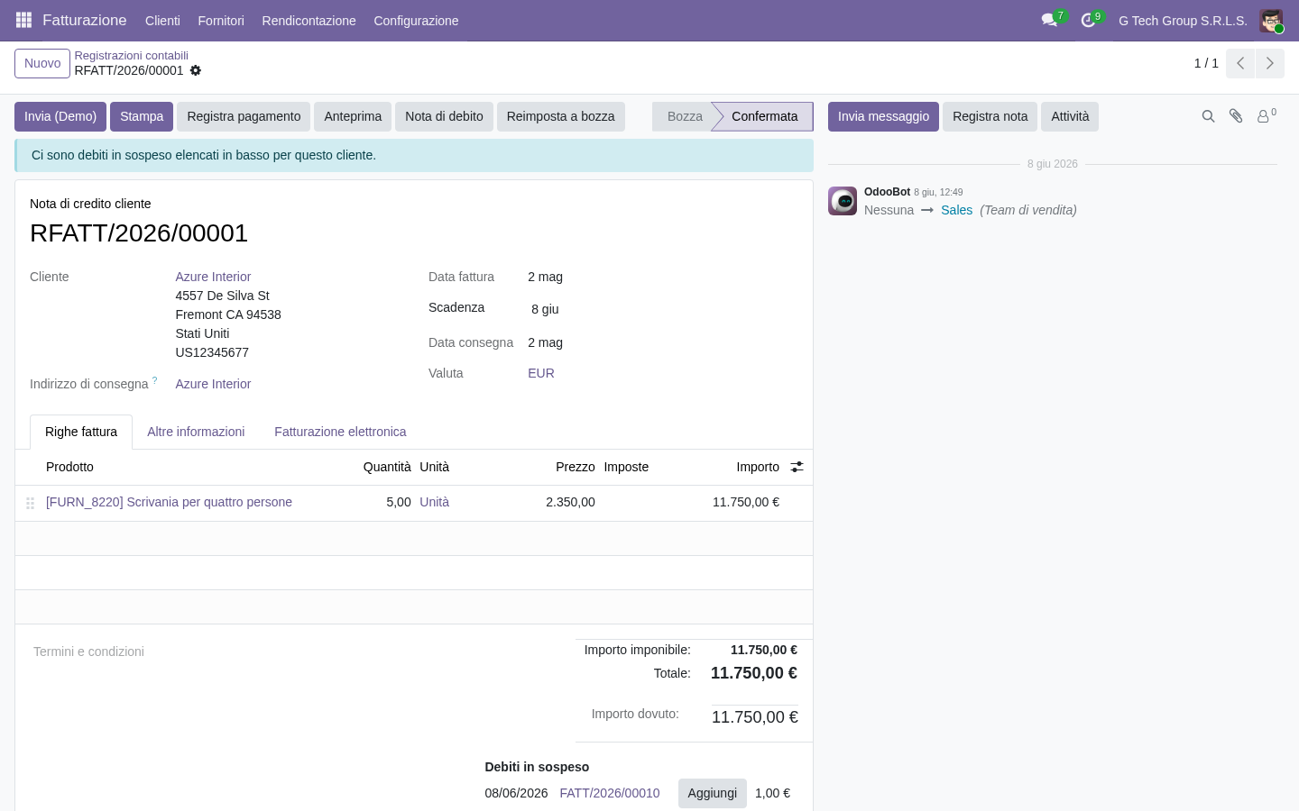Open the conversations message icon

coord(1049,20)
